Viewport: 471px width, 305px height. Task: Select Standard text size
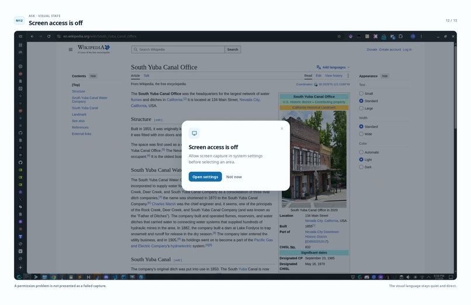361,101
